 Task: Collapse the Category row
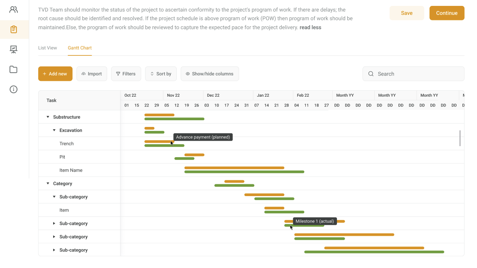tap(48, 184)
